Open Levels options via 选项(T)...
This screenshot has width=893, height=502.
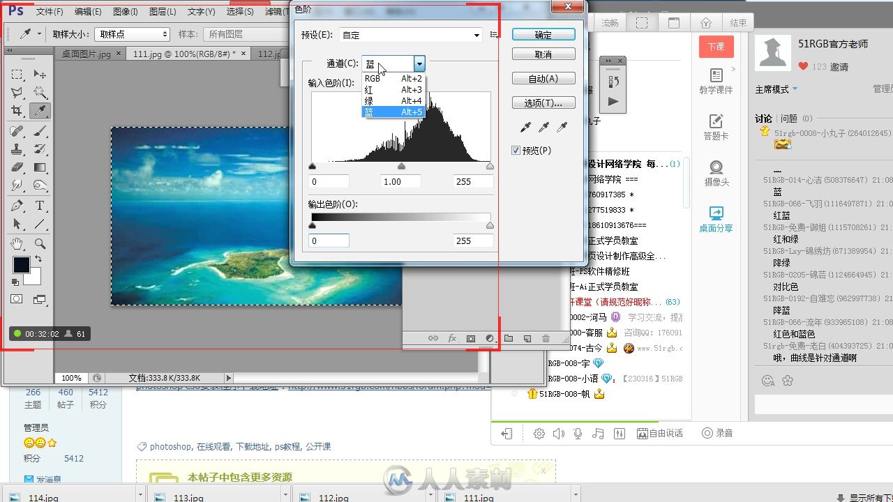point(543,103)
